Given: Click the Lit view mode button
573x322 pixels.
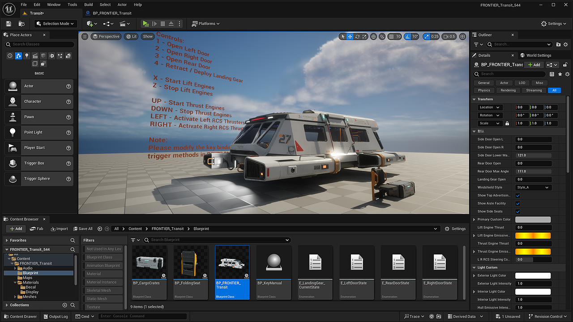Looking at the screenshot, I should pos(132,37).
